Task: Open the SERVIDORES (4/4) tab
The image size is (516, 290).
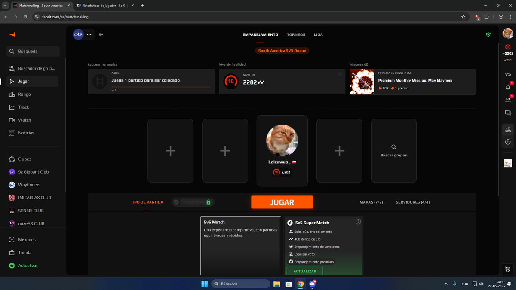Action: pyautogui.click(x=413, y=202)
